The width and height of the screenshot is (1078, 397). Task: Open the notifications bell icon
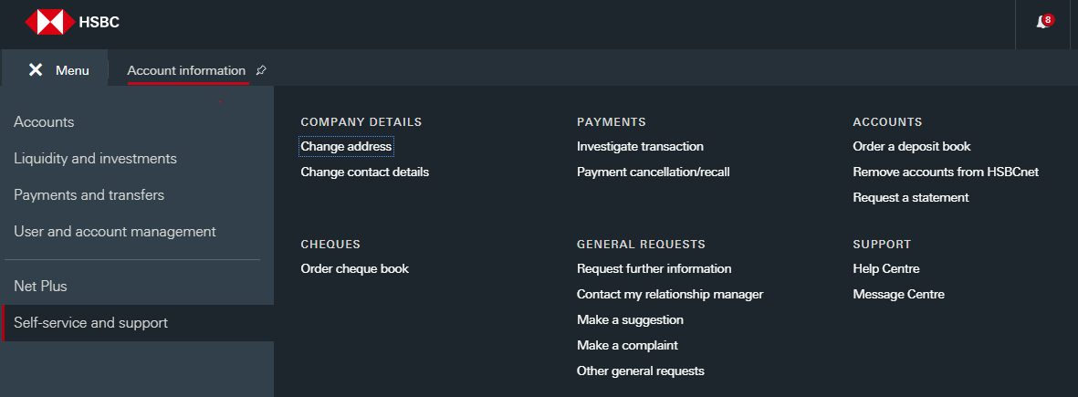coord(1043,22)
